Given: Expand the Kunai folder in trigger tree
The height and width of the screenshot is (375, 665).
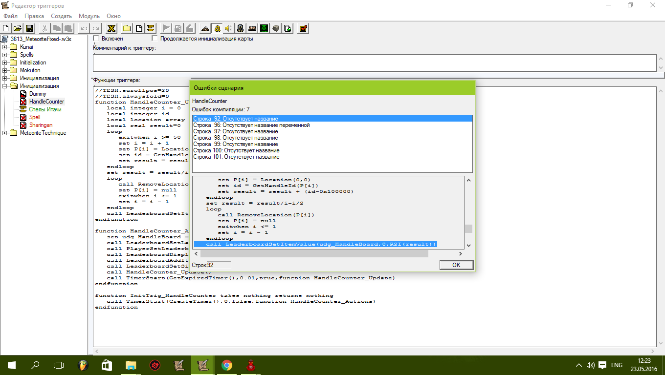Looking at the screenshot, I should (x=5, y=47).
